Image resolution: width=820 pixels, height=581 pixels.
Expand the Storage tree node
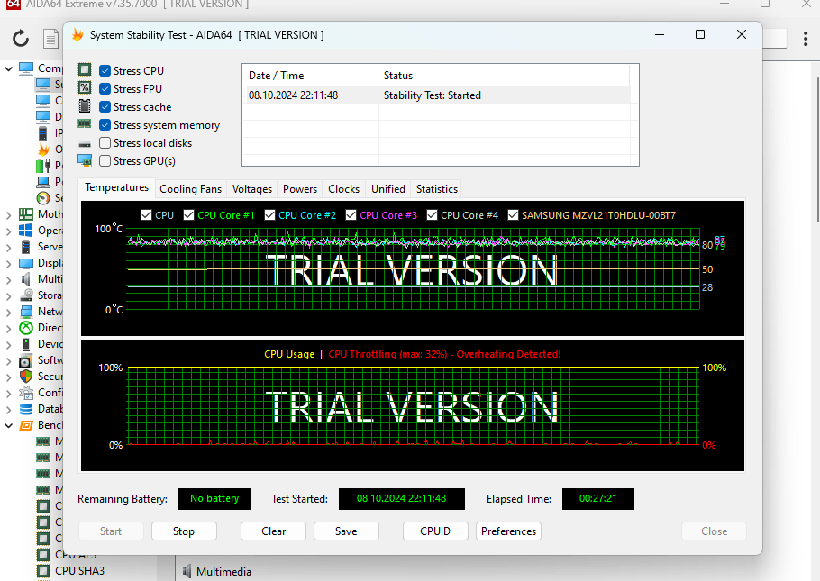[8, 295]
